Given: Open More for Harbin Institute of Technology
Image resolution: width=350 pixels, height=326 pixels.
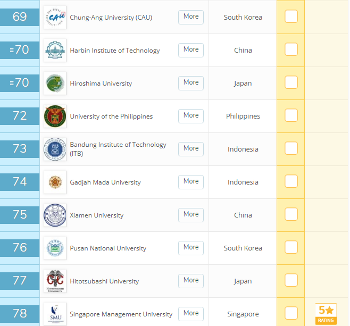Looking at the screenshot, I should pos(191,50).
